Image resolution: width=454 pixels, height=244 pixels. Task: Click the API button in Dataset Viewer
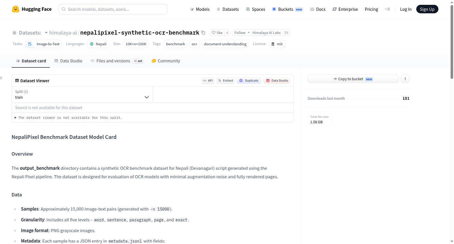pos(208,80)
